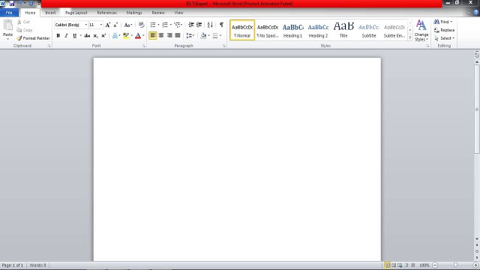Align text to the left
This screenshot has height=270, width=480.
coord(153,36)
